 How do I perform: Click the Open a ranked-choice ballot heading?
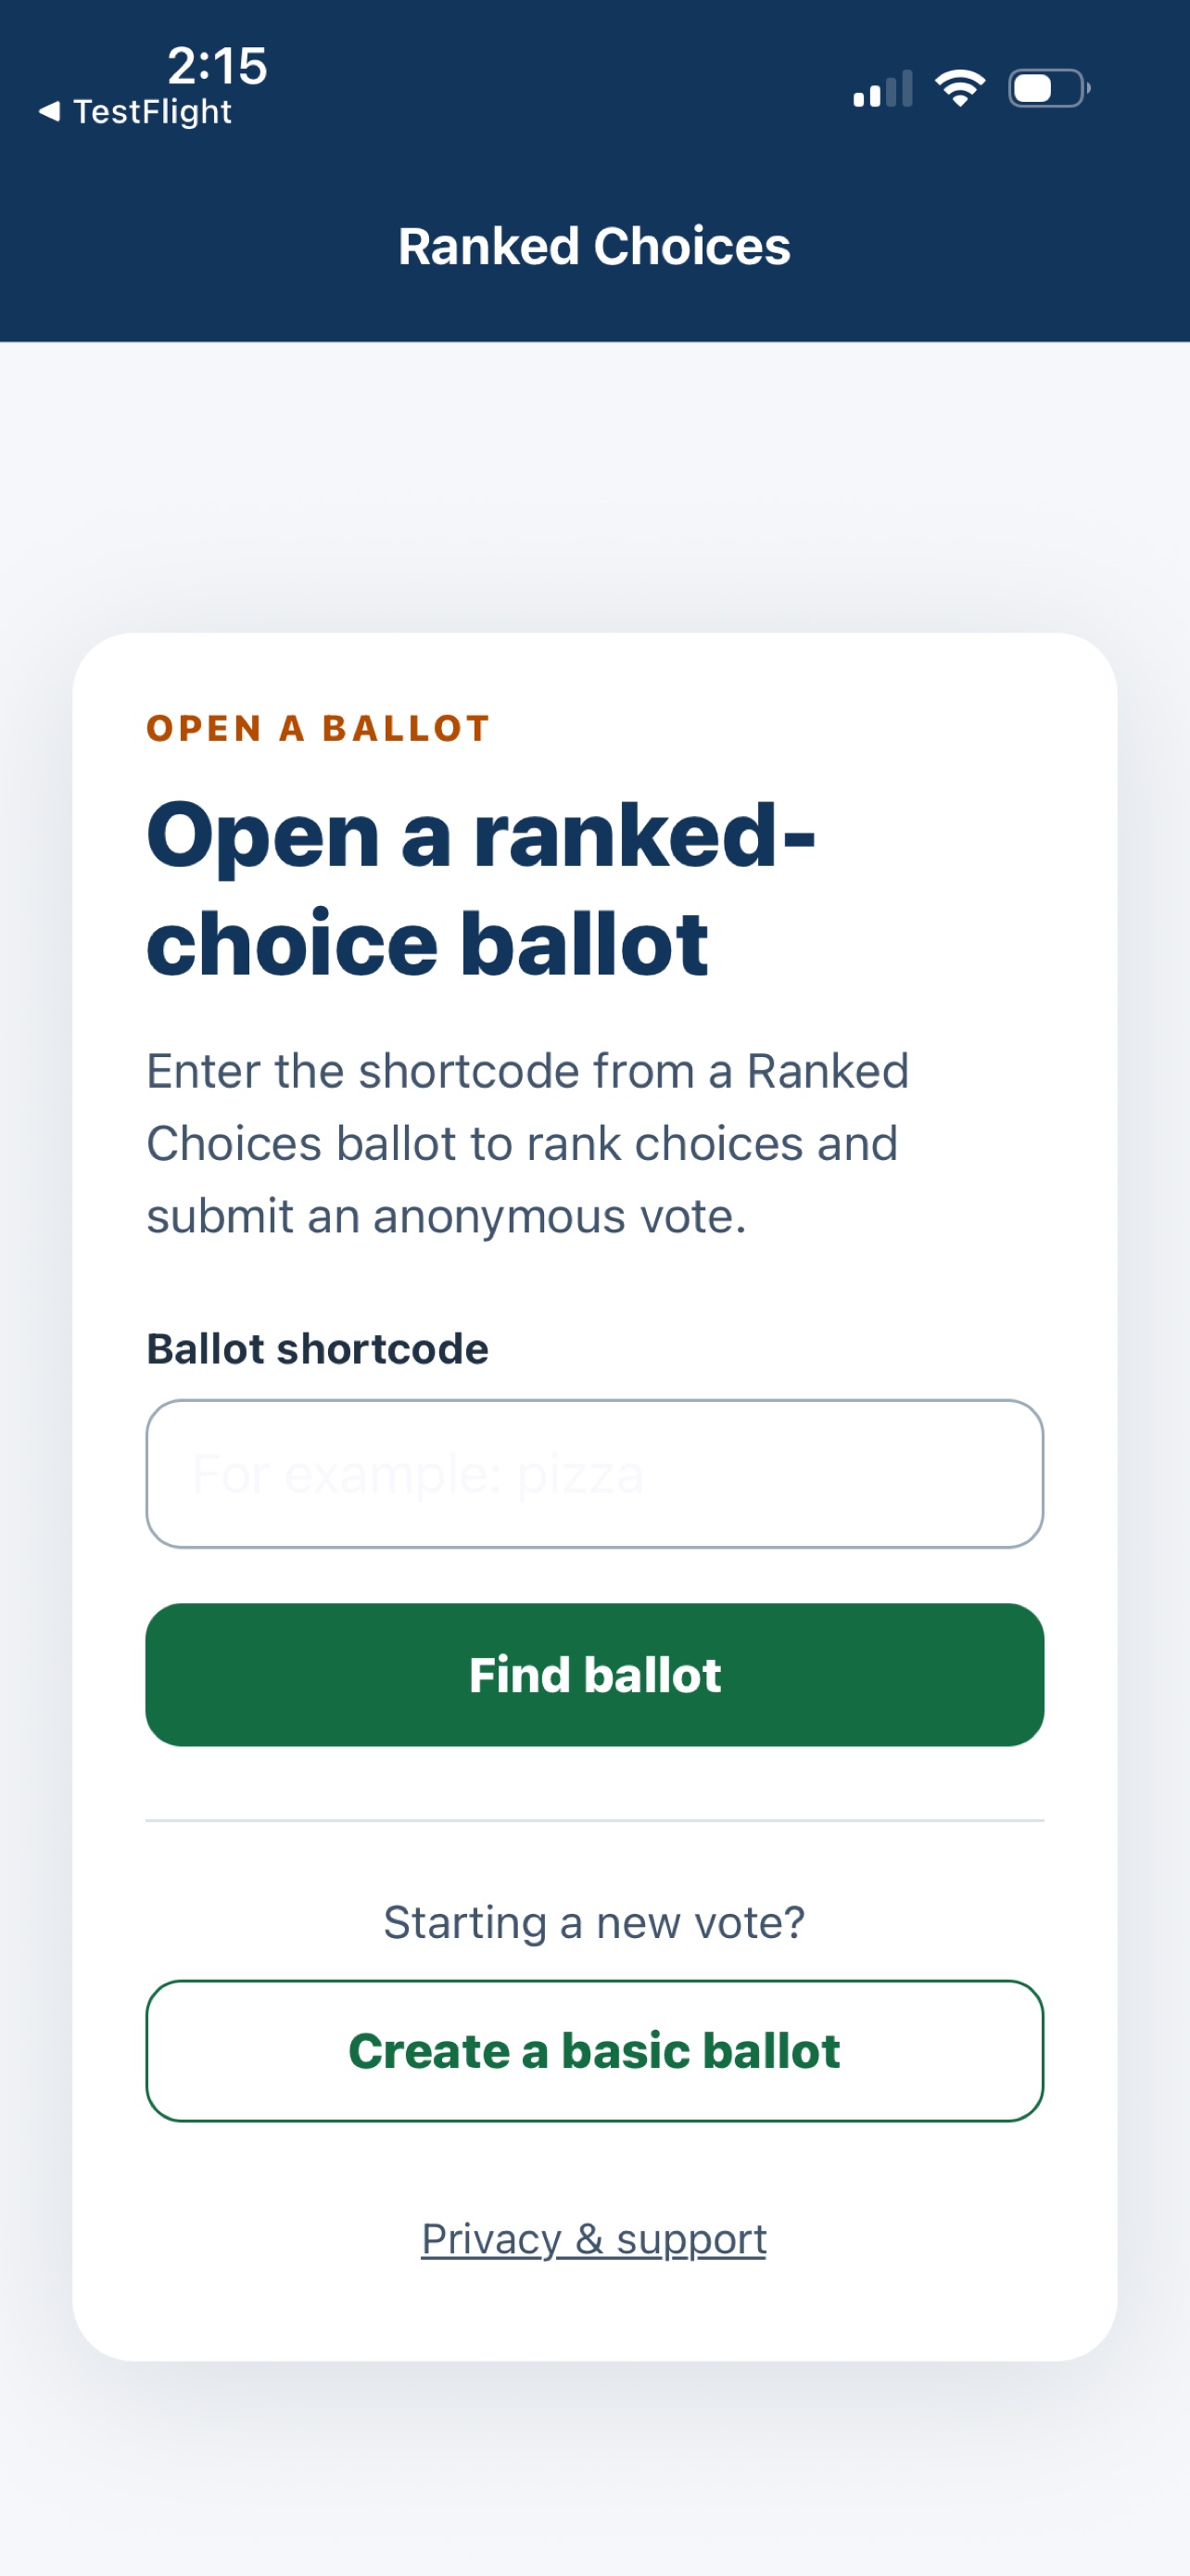point(481,888)
